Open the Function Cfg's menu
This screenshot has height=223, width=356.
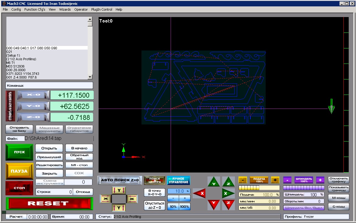(x=35, y=9)
